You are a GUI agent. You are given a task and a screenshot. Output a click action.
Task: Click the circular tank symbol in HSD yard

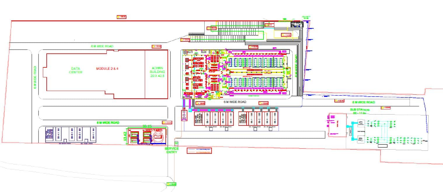(158, 137)
